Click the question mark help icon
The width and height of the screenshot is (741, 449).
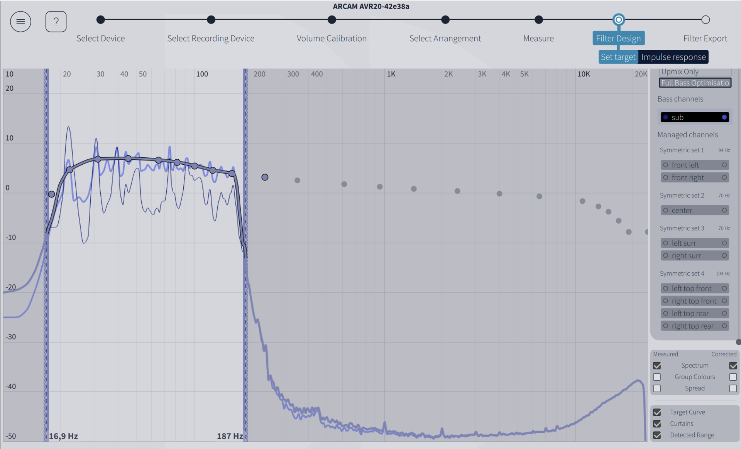56,22
